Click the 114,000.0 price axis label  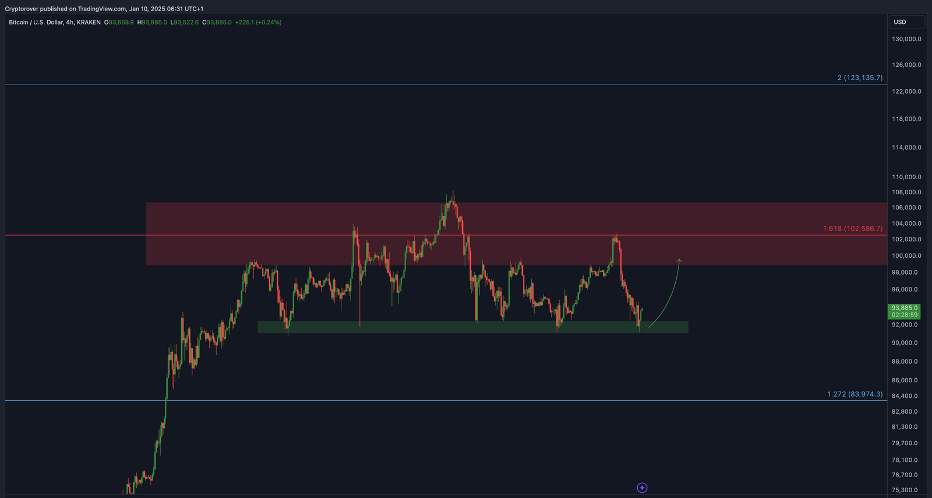[x=906, y=147]
